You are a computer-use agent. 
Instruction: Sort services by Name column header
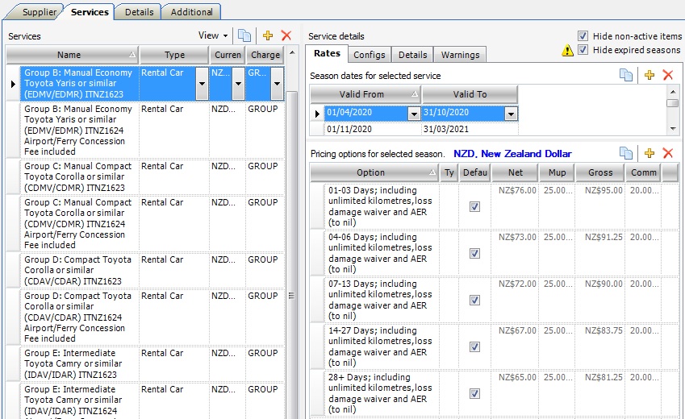71,55
